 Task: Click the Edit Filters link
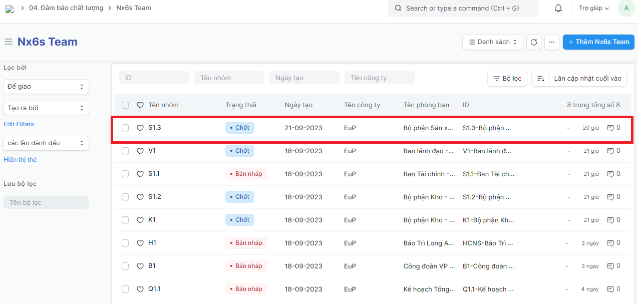tap(19, 124)
